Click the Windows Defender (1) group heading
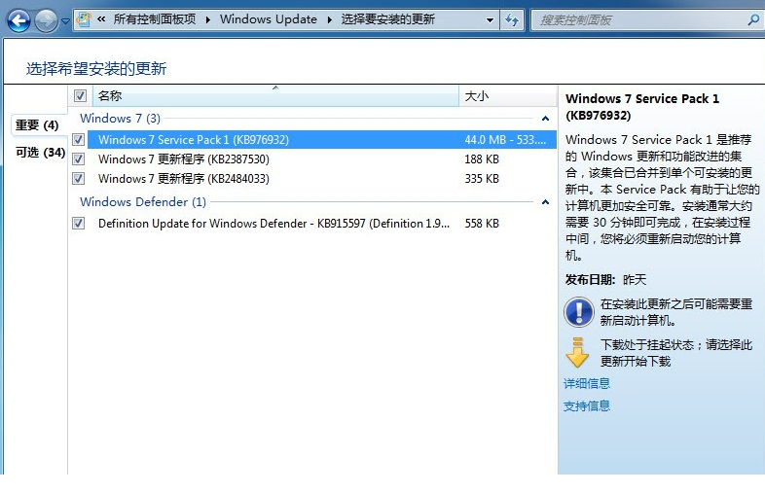The width and height of the screenshot is (765, 493). click(143, 202)
